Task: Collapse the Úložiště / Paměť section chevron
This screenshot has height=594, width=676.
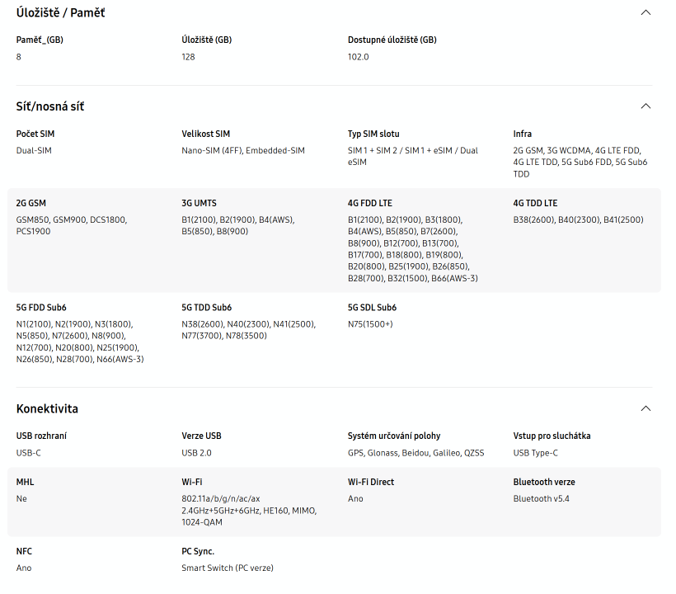Action: click(645, 12)
